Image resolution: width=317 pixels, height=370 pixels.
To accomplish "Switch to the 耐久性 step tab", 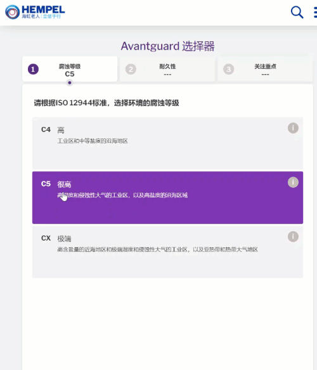I will pos(167,69).
